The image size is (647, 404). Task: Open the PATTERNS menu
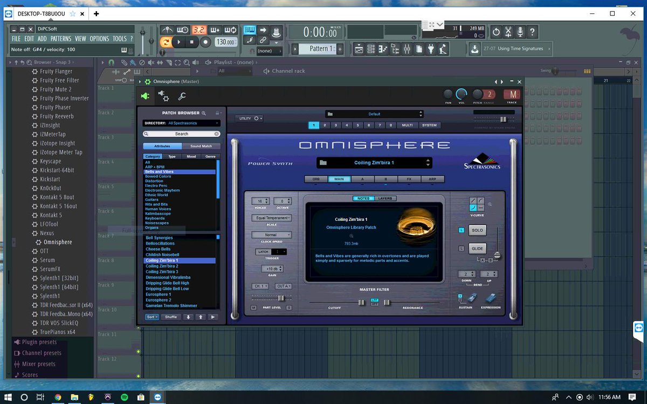[x=61, y=39]
